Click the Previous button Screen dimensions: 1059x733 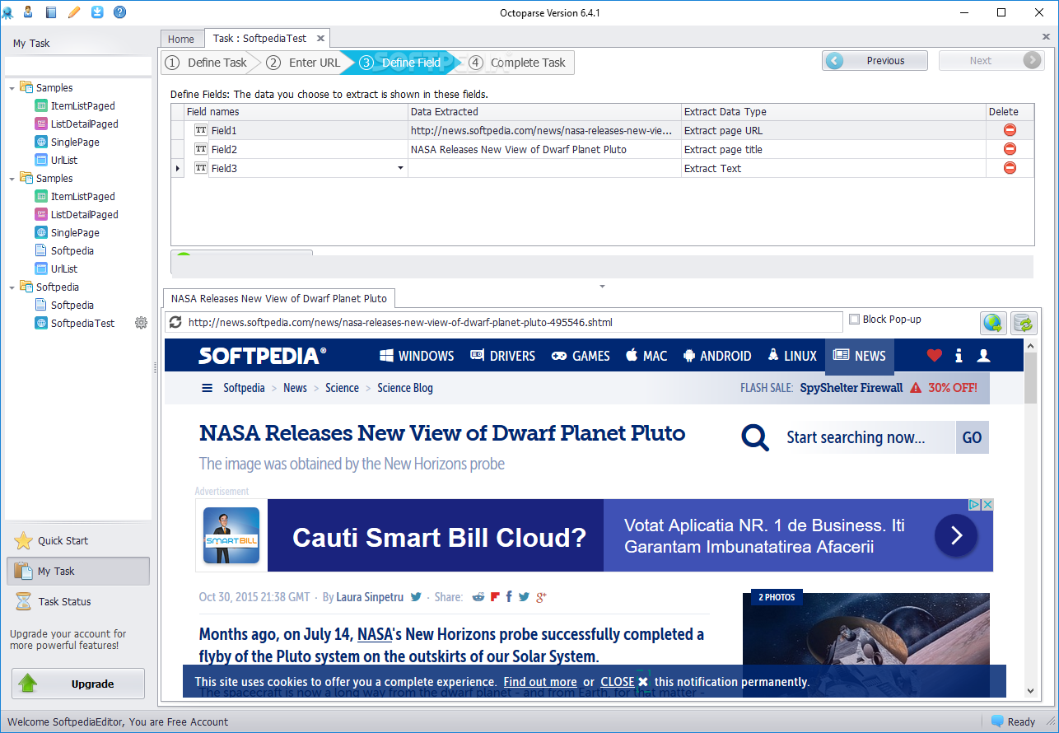(x=875, y=60)
